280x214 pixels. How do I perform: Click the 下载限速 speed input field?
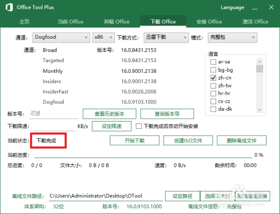coord(55,126)
